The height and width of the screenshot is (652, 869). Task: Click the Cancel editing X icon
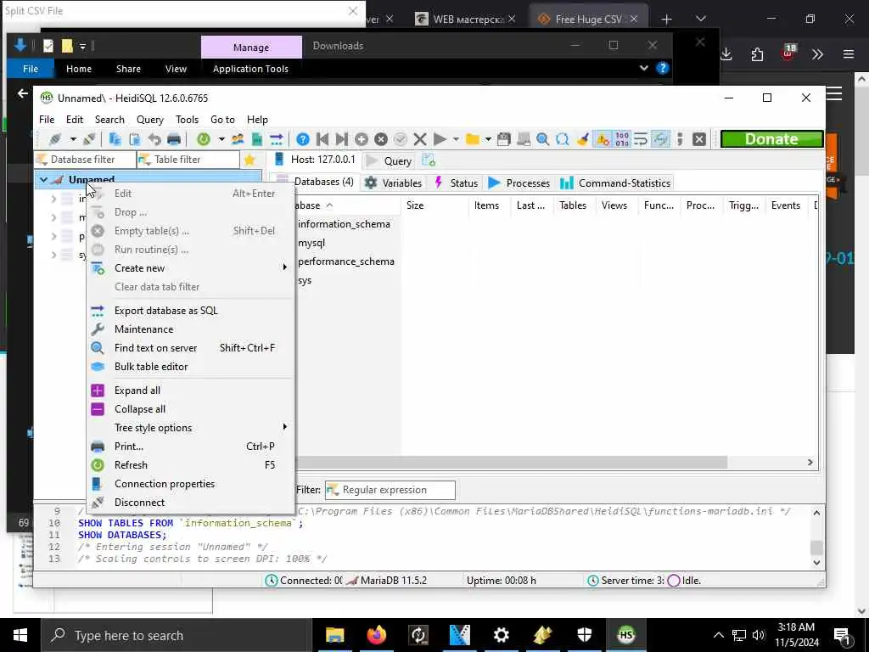tap(420, 139)
